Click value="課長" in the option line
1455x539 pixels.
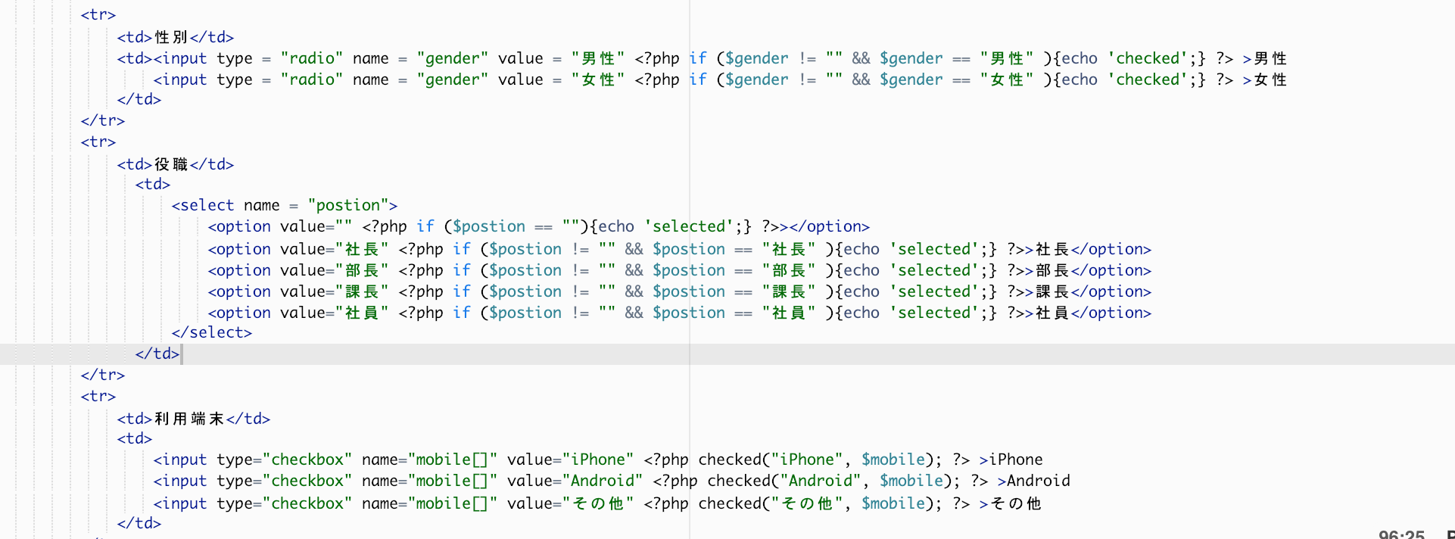[335, 291]
